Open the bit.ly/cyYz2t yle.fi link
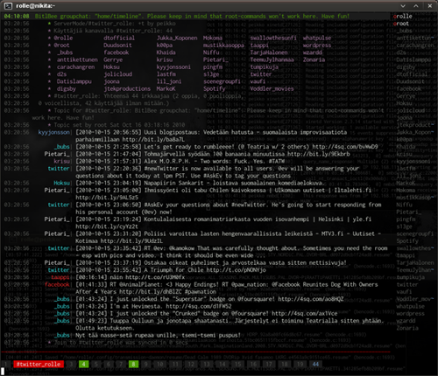This screenshot has height=376, width=438. pos(107,226)
